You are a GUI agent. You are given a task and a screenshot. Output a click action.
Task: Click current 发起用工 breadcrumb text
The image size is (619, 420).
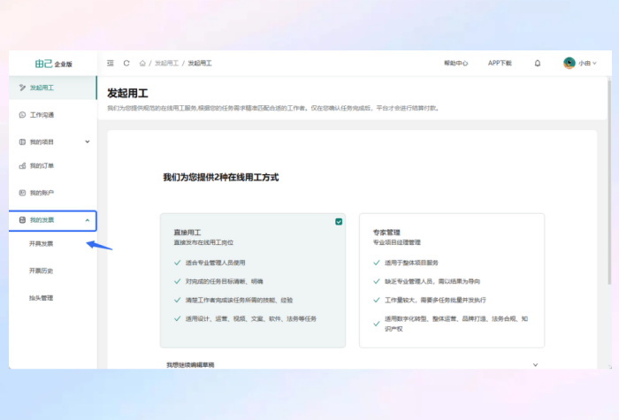(200, 63)
